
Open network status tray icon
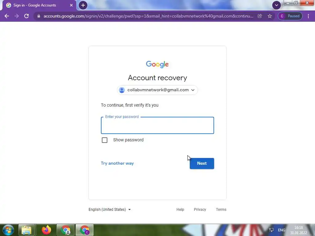[271, 230]
